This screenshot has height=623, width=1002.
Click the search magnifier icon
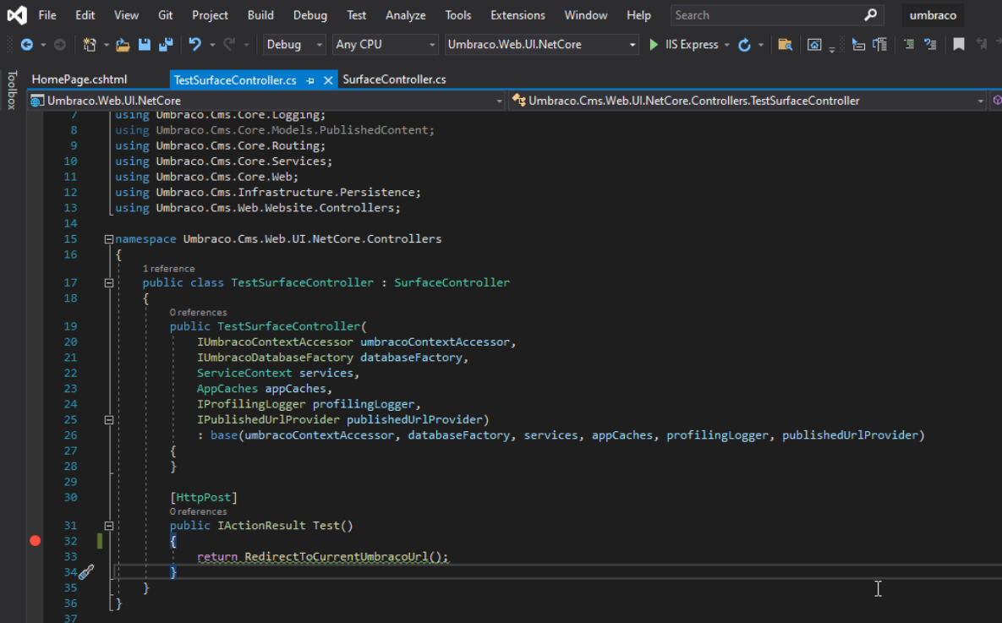[870, 14]
